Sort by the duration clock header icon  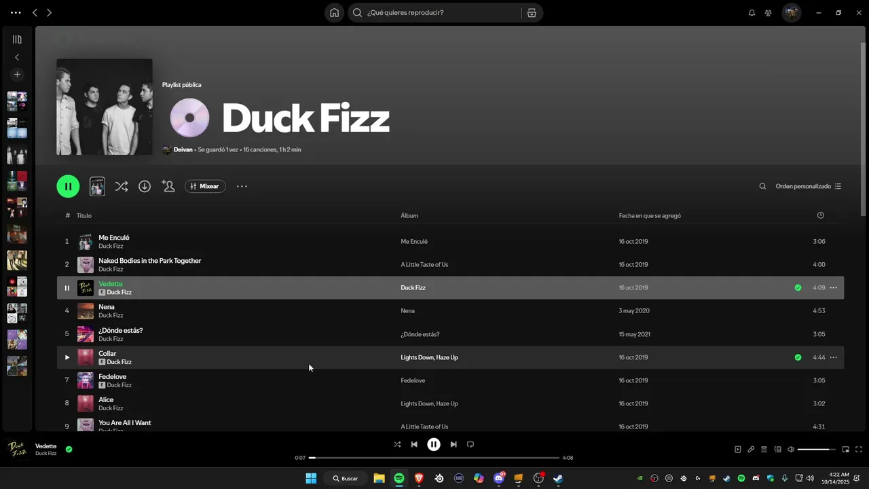pyautogui.click(x=820, y=215)
